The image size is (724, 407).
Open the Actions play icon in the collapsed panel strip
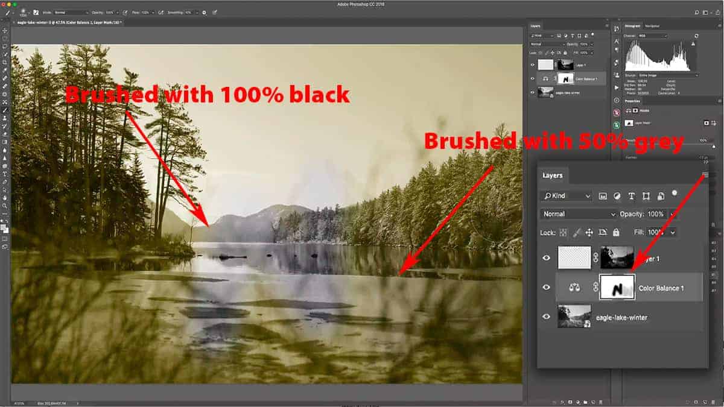(x=617, y=87)
